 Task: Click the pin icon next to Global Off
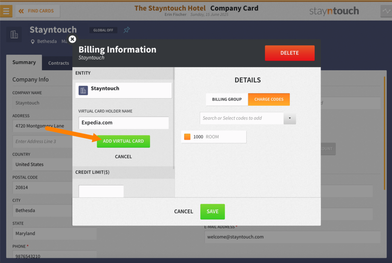point(127,30)
